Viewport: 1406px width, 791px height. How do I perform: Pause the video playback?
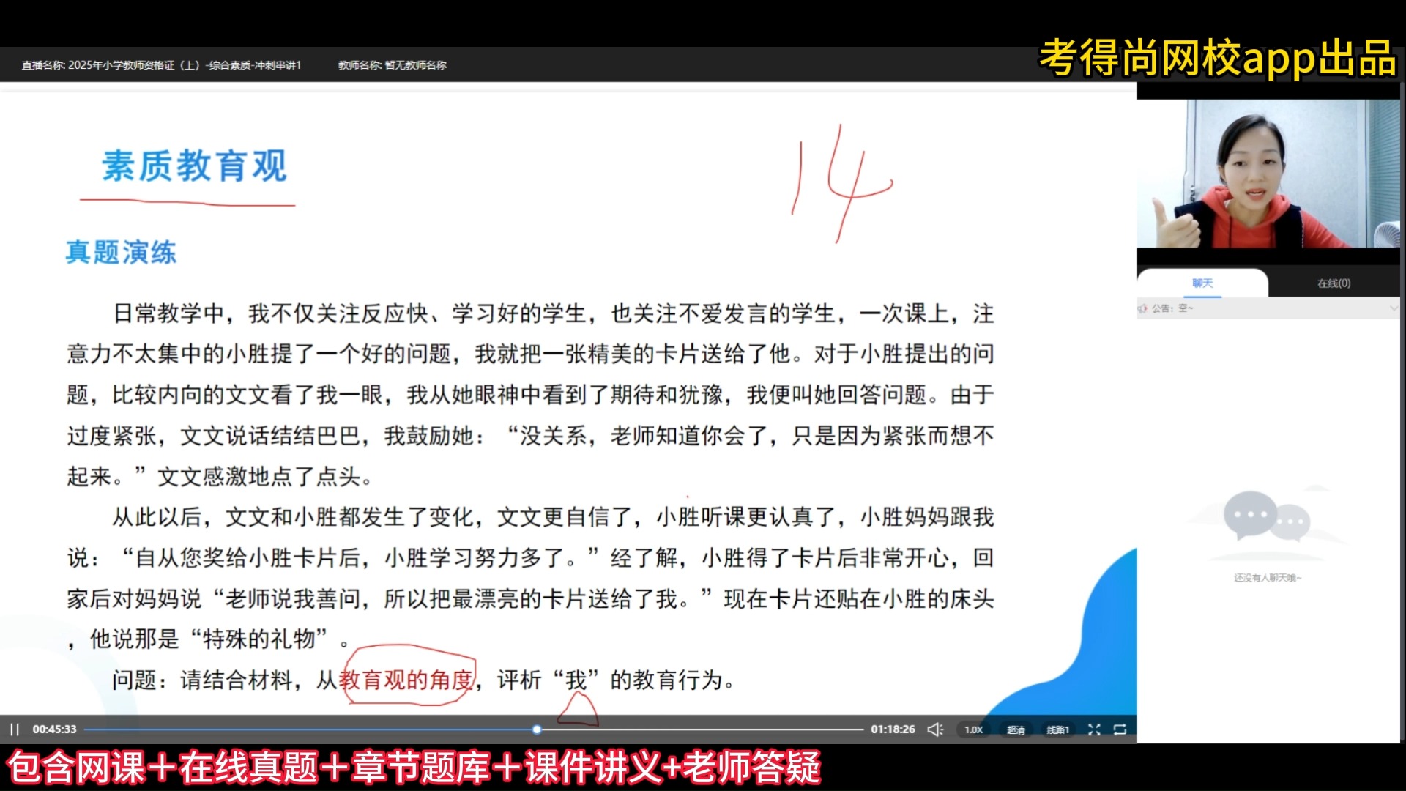click(x=15, y=729)
